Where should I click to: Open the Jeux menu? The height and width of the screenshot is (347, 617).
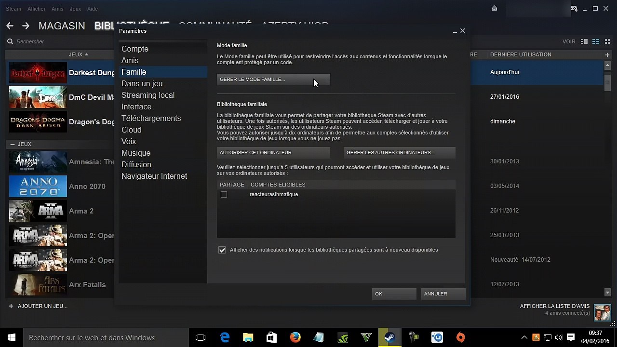point(75,9)
